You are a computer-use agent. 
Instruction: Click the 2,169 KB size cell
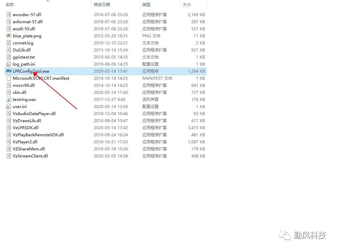[196, 14]
